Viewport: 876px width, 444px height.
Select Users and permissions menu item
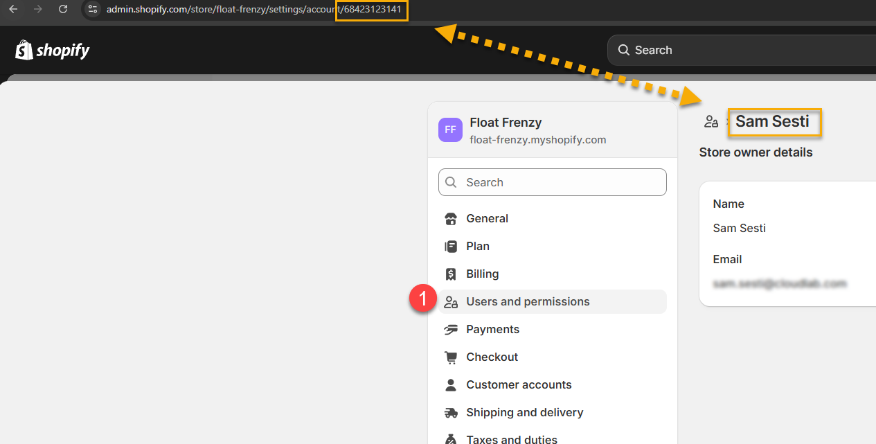point(528,302)
